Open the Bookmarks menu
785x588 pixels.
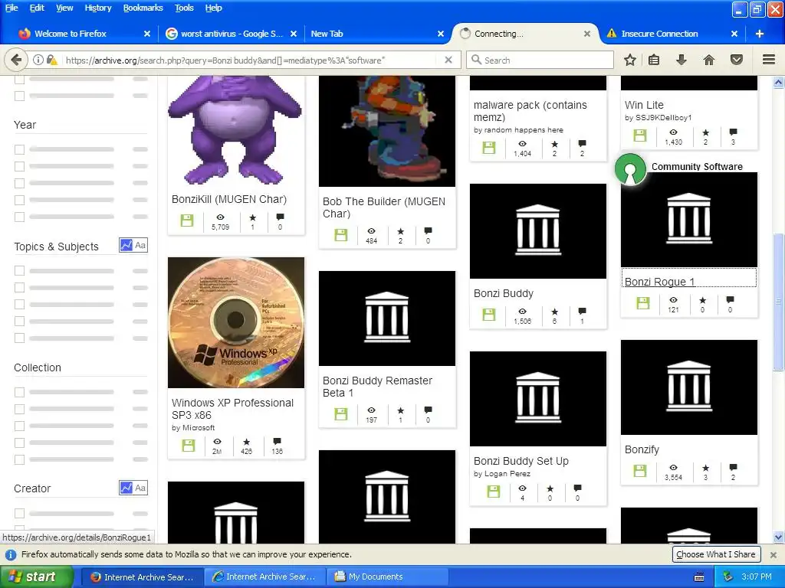143,8
